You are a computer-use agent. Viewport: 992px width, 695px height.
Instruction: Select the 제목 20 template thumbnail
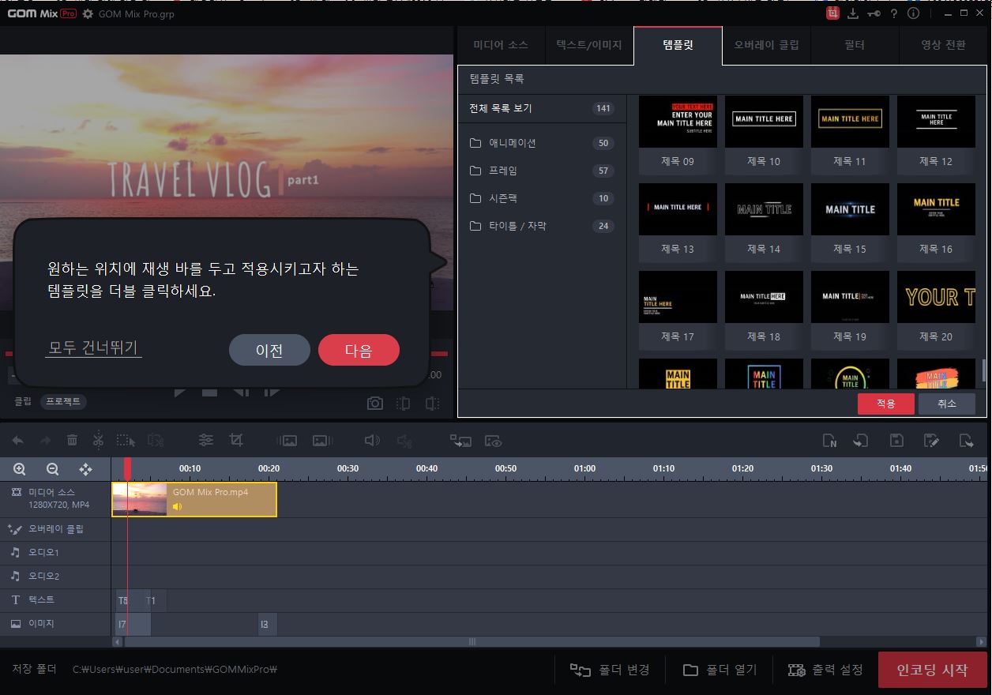tap(936, 297)
